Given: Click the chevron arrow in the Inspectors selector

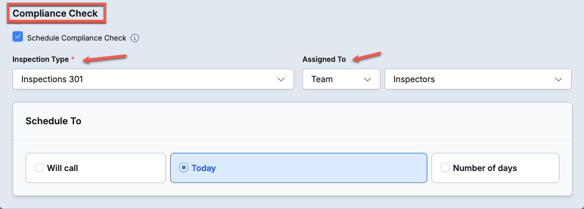Looking at the screenshot, I should pos(558,79).
